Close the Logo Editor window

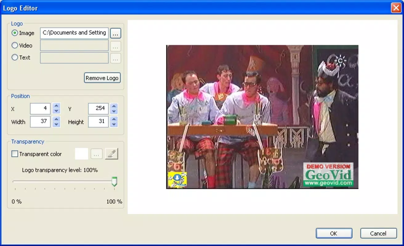396,8
